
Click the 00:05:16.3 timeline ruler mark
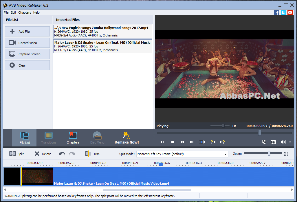(194, 163)
